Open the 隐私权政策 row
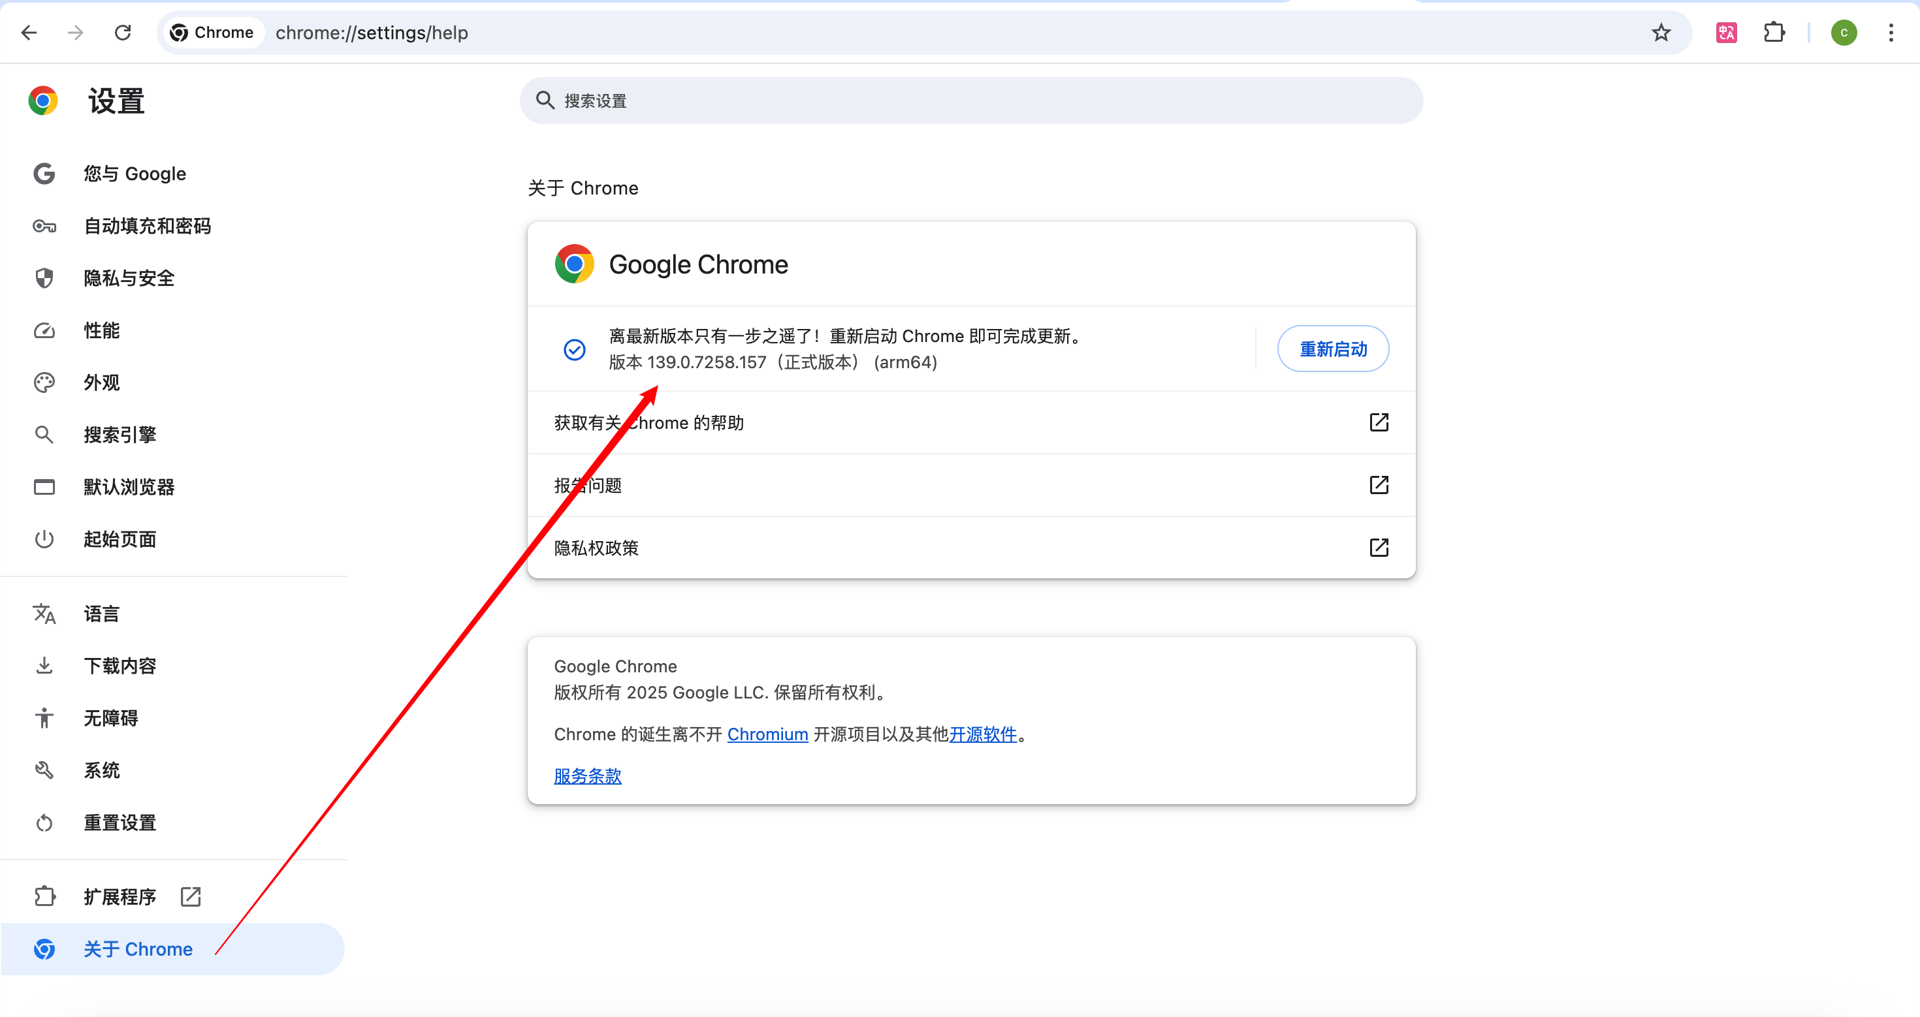The image size is (1920, 1017). tap(971, 548)
